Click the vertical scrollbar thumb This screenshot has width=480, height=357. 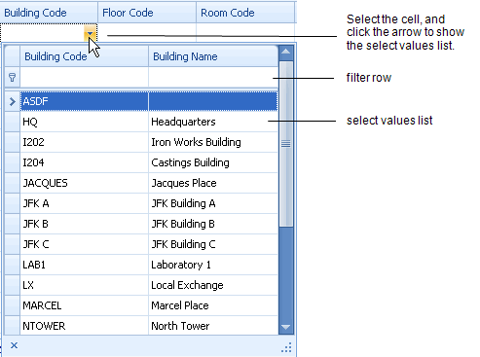coord(286,144)
